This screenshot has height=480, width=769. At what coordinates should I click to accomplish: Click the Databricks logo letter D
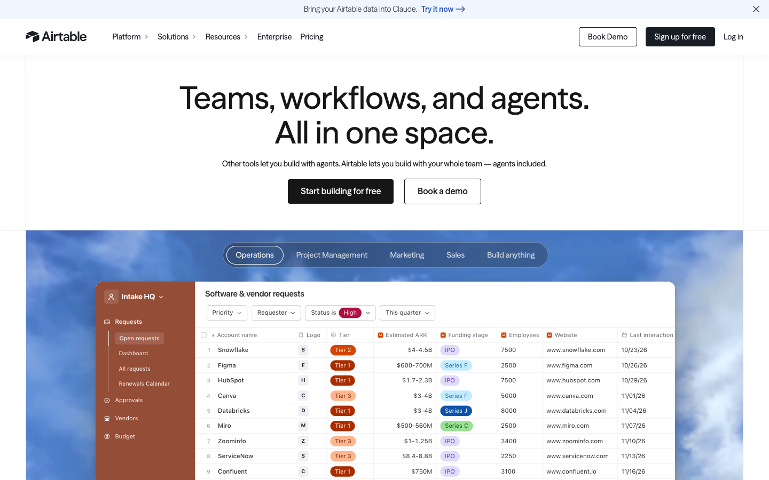303,411
